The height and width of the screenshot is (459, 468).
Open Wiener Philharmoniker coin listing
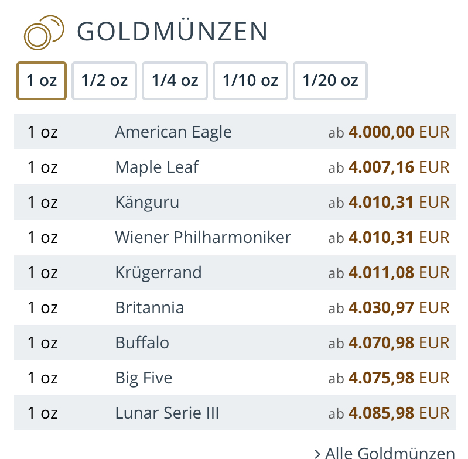point(203,238)
